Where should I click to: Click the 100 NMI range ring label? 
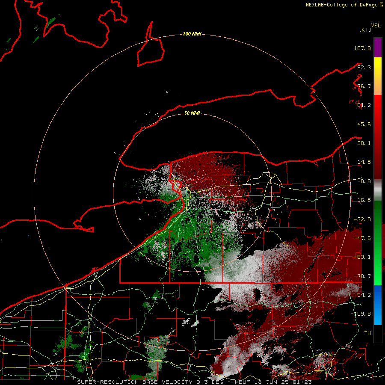(x=192, y=34)
